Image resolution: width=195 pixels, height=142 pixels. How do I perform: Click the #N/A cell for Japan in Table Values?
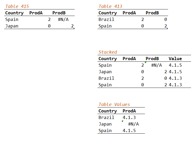pos(133,124)
